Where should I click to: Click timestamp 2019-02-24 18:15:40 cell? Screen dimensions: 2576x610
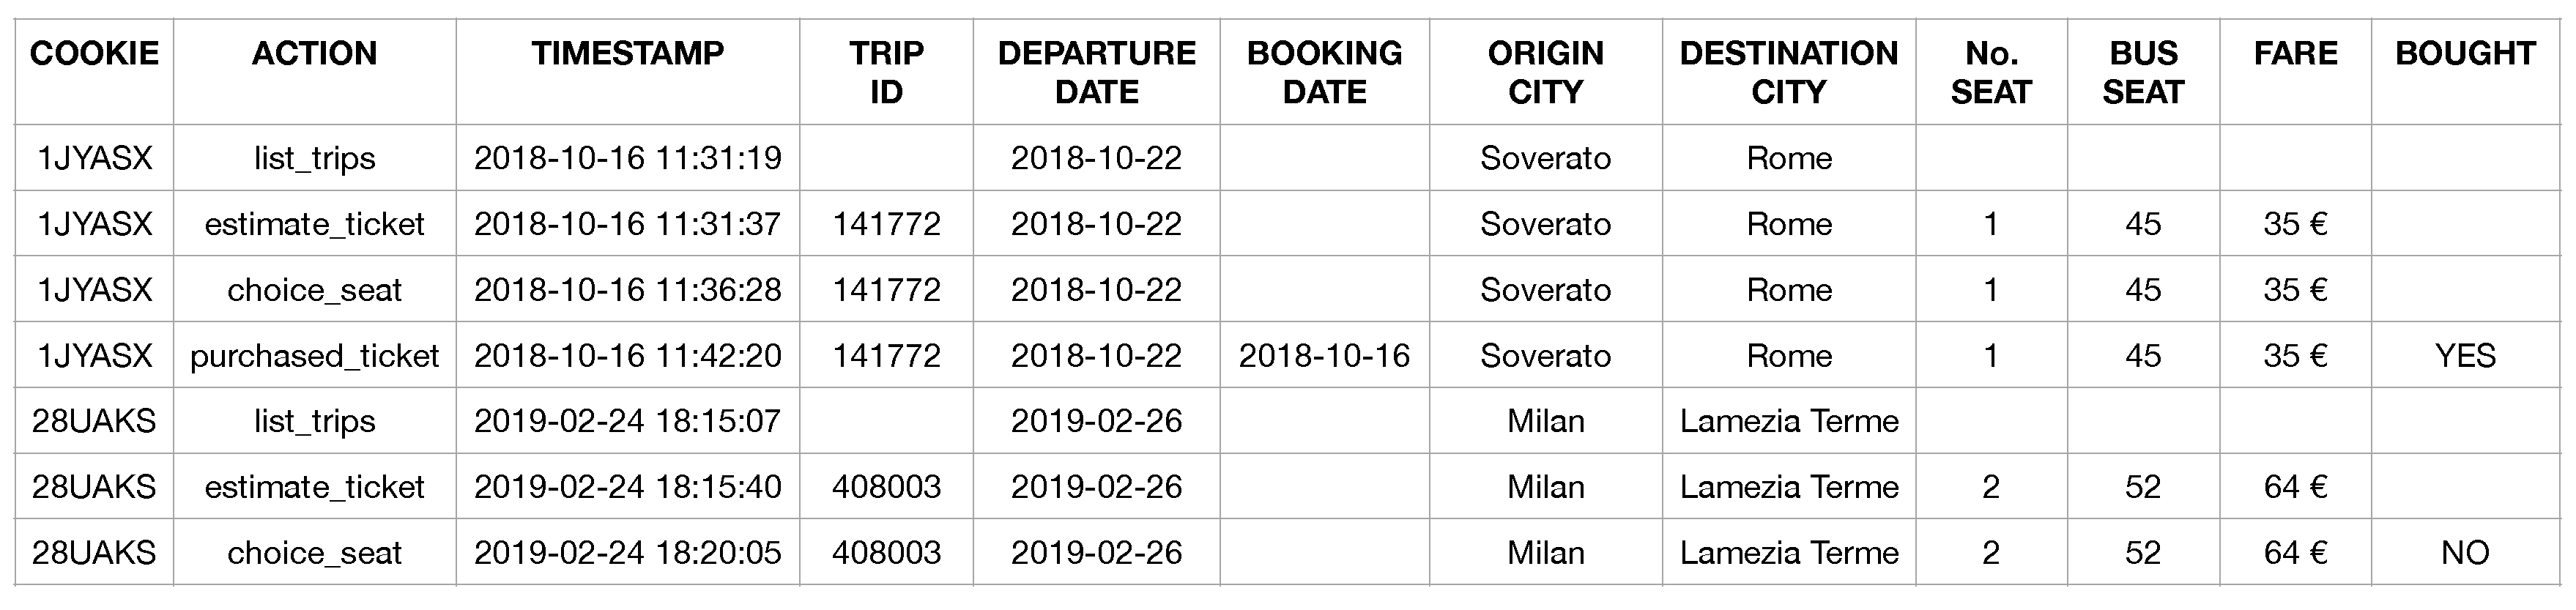pyautogui.click(x=627, y=487)
